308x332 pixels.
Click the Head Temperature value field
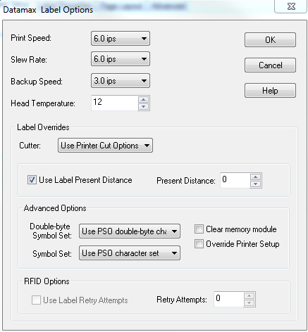click(115, 103)
